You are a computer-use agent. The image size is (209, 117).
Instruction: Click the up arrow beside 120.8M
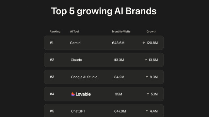(x=144, y=43)
